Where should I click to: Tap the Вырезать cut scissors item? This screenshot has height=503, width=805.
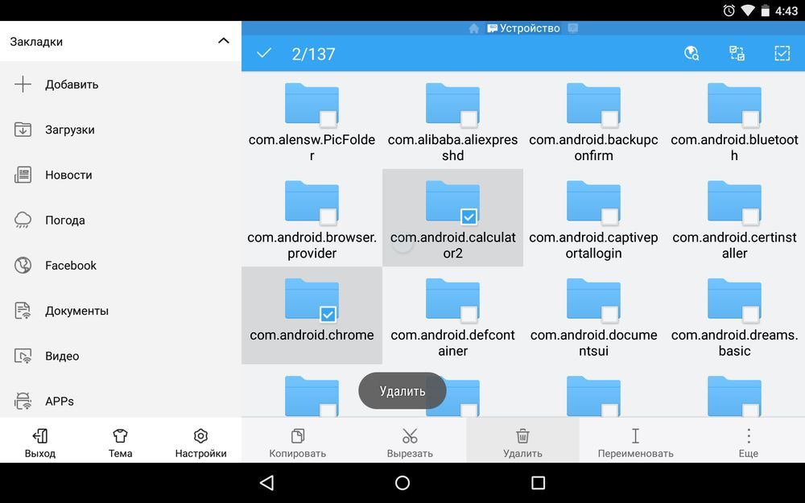click(410, 443)
